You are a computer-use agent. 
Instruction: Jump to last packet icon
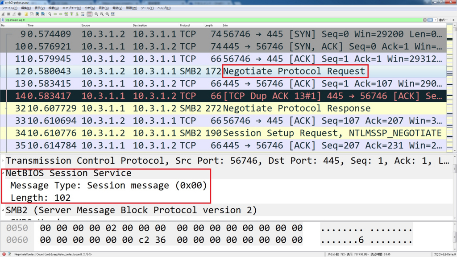[x=77, y=14]
